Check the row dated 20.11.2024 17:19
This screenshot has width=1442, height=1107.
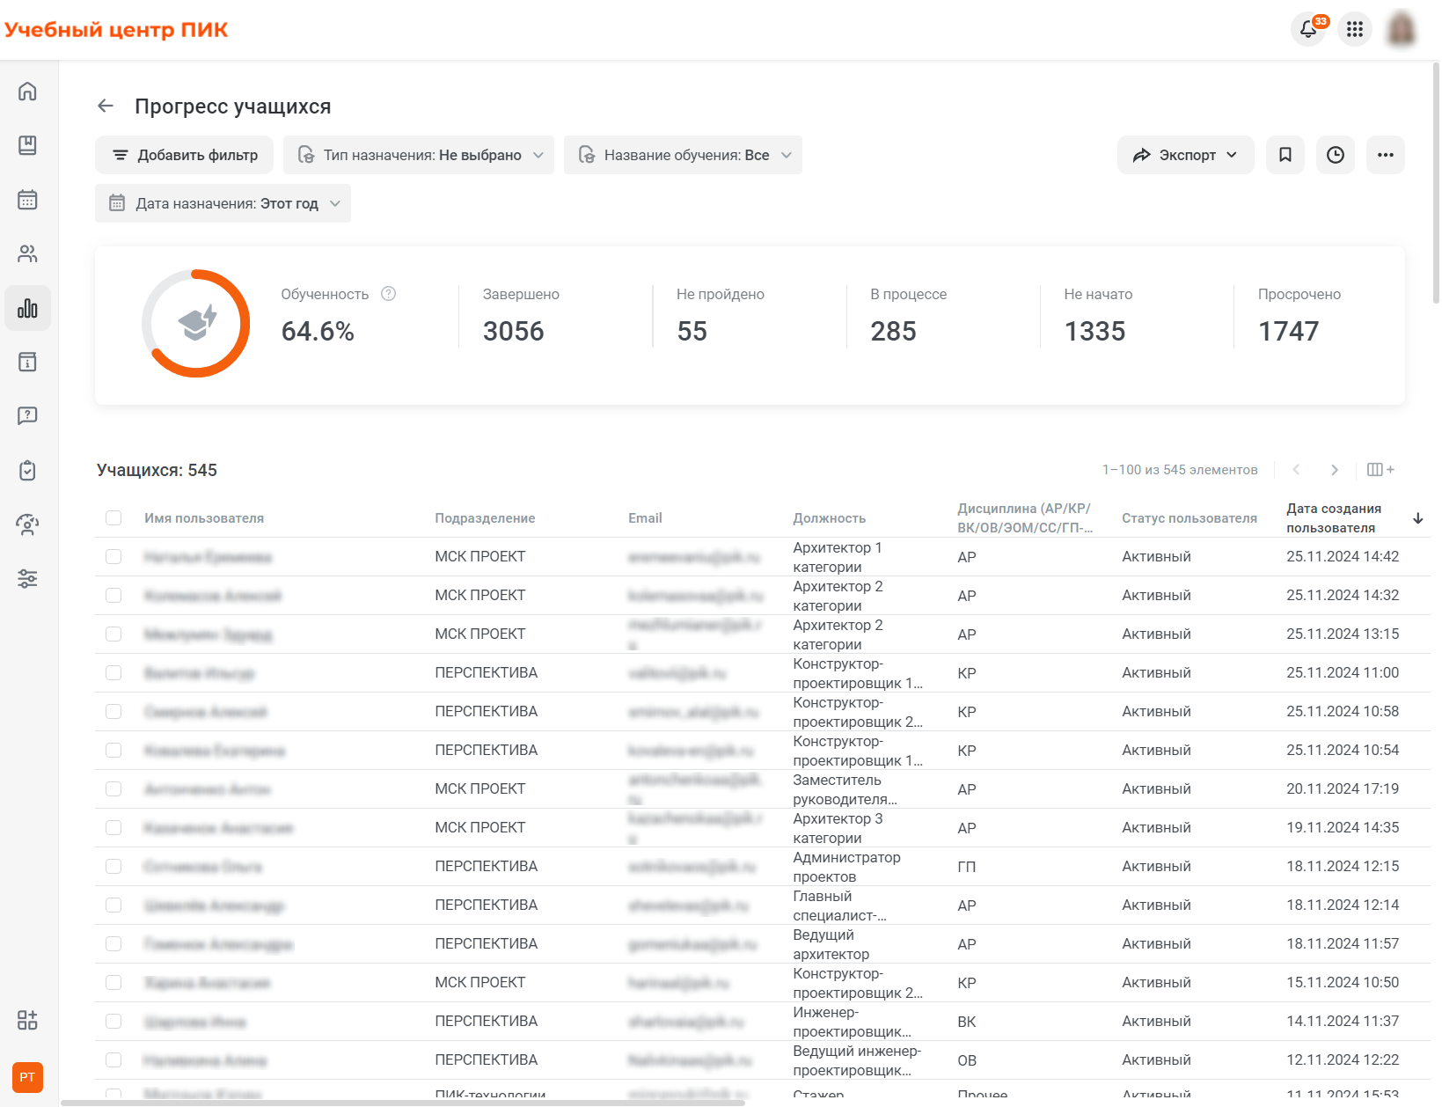(113, 788)
